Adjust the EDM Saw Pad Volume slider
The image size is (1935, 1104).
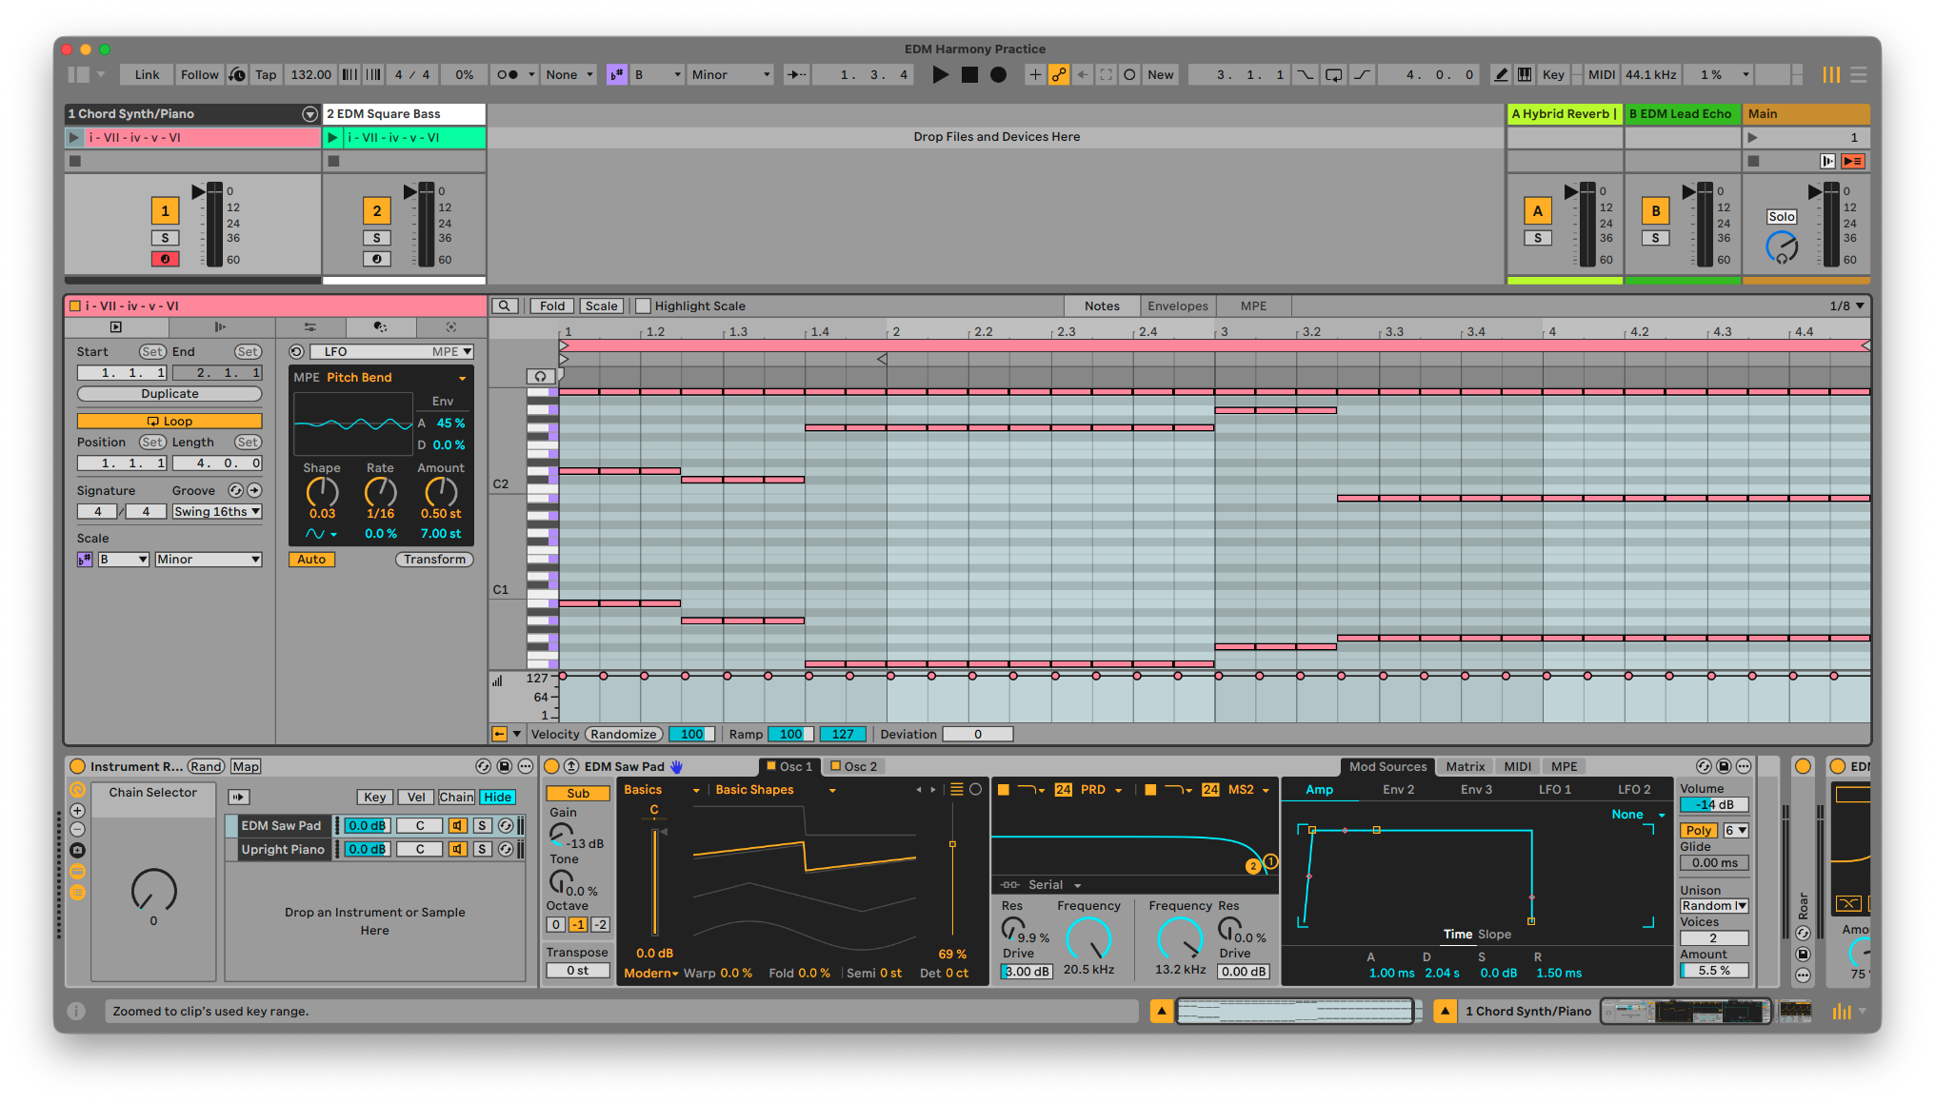tap(1713, 804)
